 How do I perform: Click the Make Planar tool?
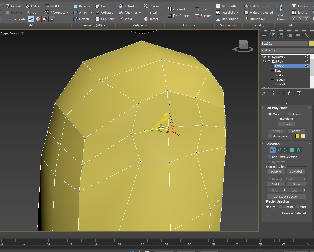tap(281, 13)
